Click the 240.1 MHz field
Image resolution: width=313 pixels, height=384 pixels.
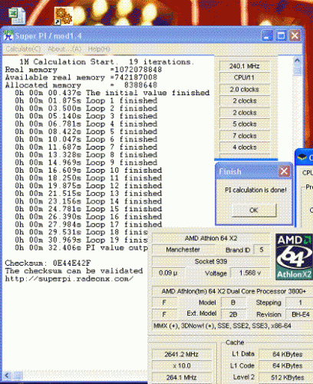pos(245,66)
